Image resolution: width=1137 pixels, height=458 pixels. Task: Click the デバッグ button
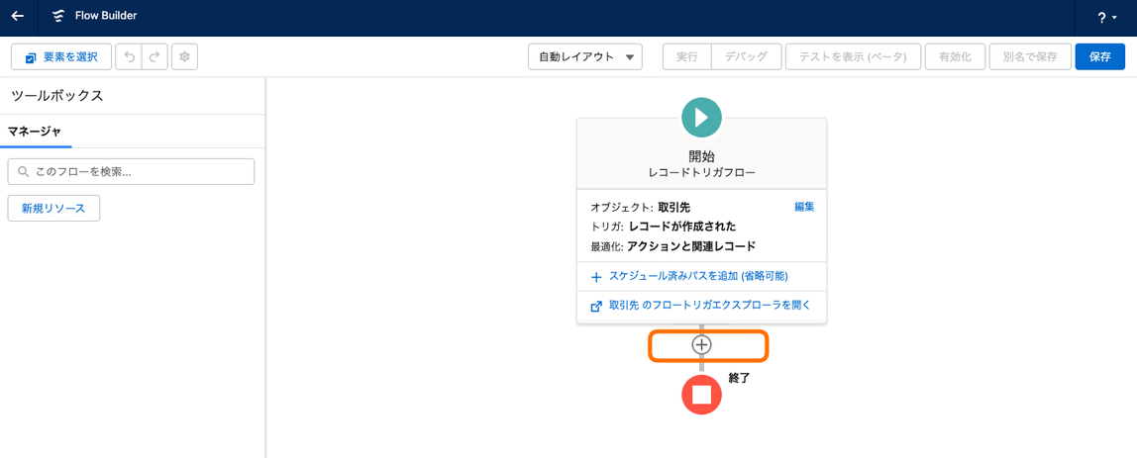746,56
